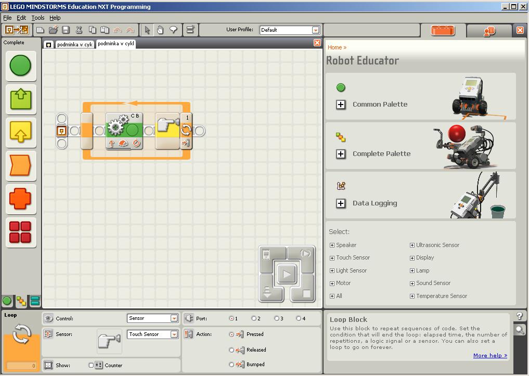Select port 4 radio button
Viewport: 529px width, 376px height.
[299, 318]
